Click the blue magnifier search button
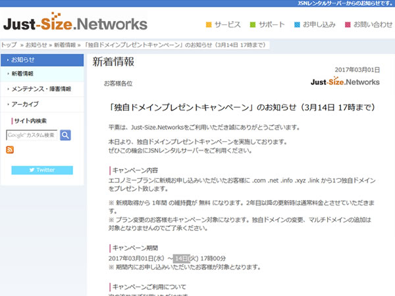 coord(65,135)
